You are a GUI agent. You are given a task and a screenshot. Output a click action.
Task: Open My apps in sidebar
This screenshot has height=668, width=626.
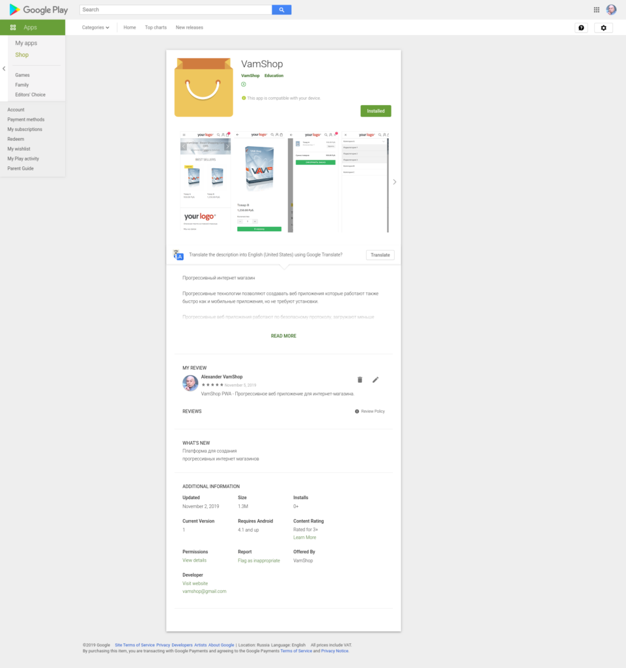tap(26, 43)
